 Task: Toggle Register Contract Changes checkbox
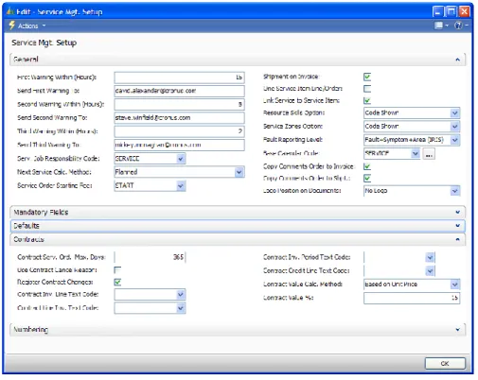(x=117, y=282)
